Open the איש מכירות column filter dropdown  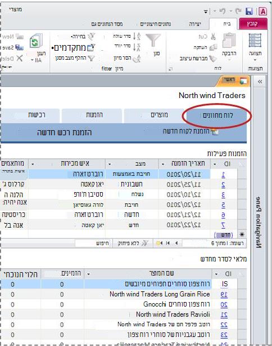(33, 164)
